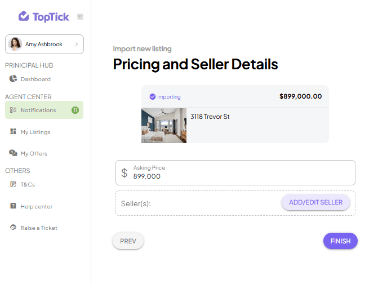
Task: Click the TopTick checkmark logo icon
Action: (x=24, y=16)
